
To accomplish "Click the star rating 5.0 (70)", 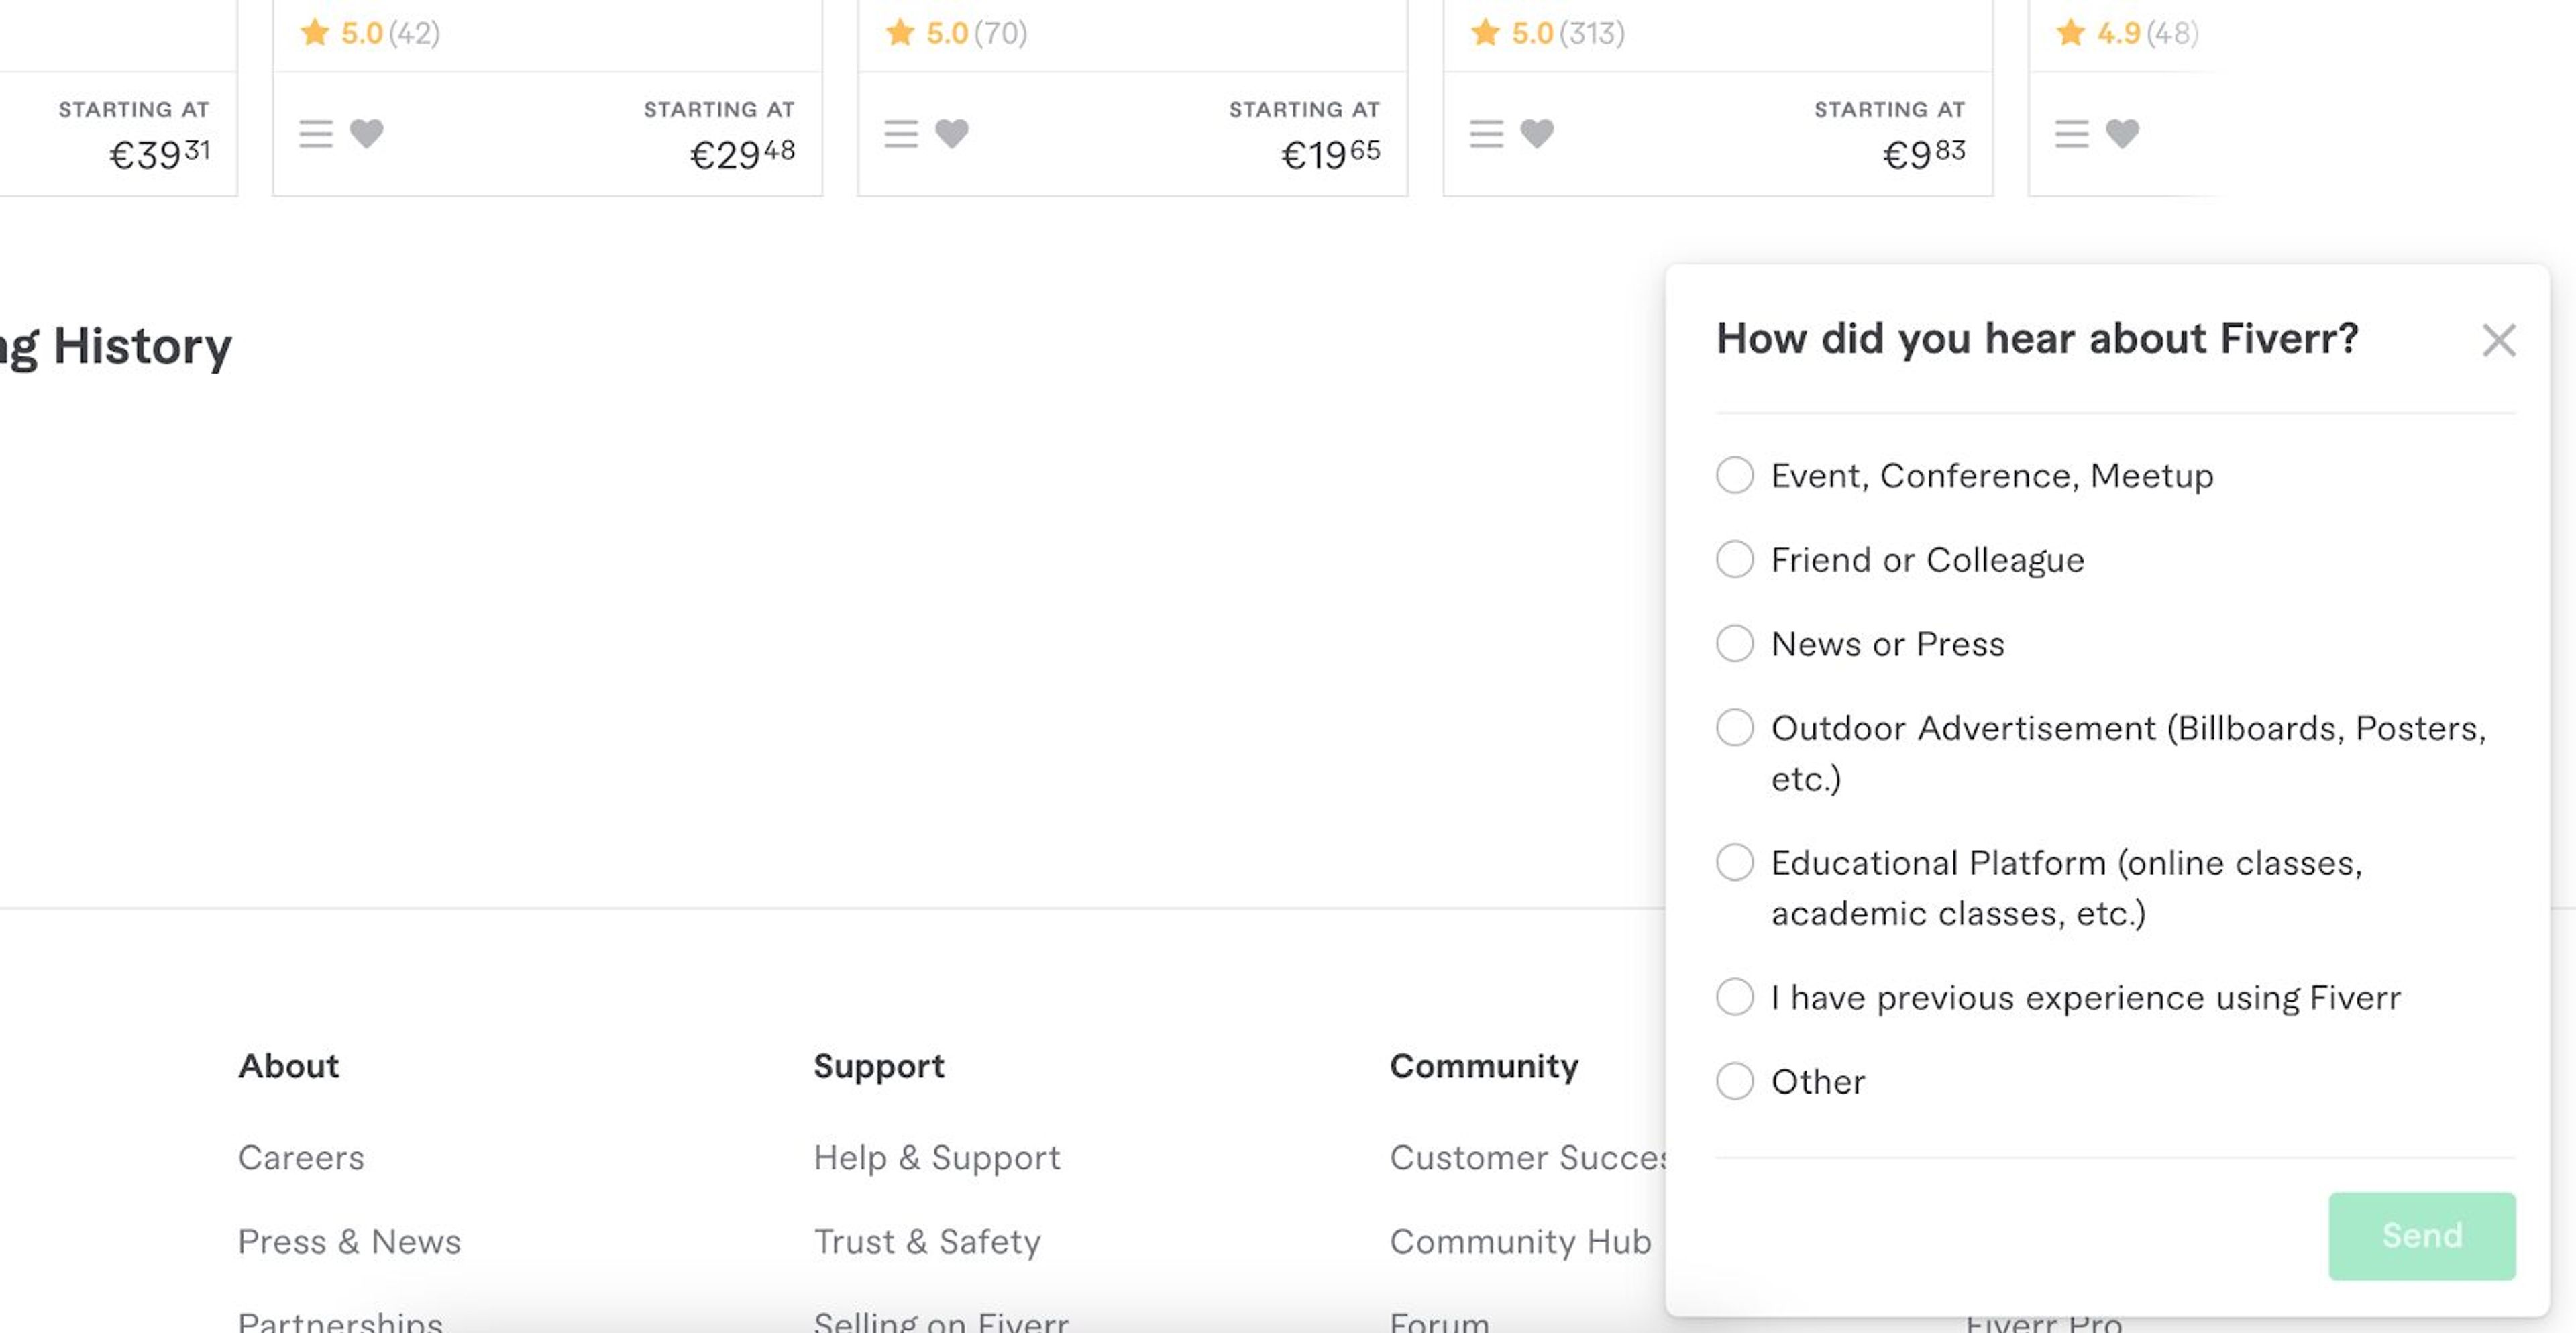I will [x=956, y=33].
